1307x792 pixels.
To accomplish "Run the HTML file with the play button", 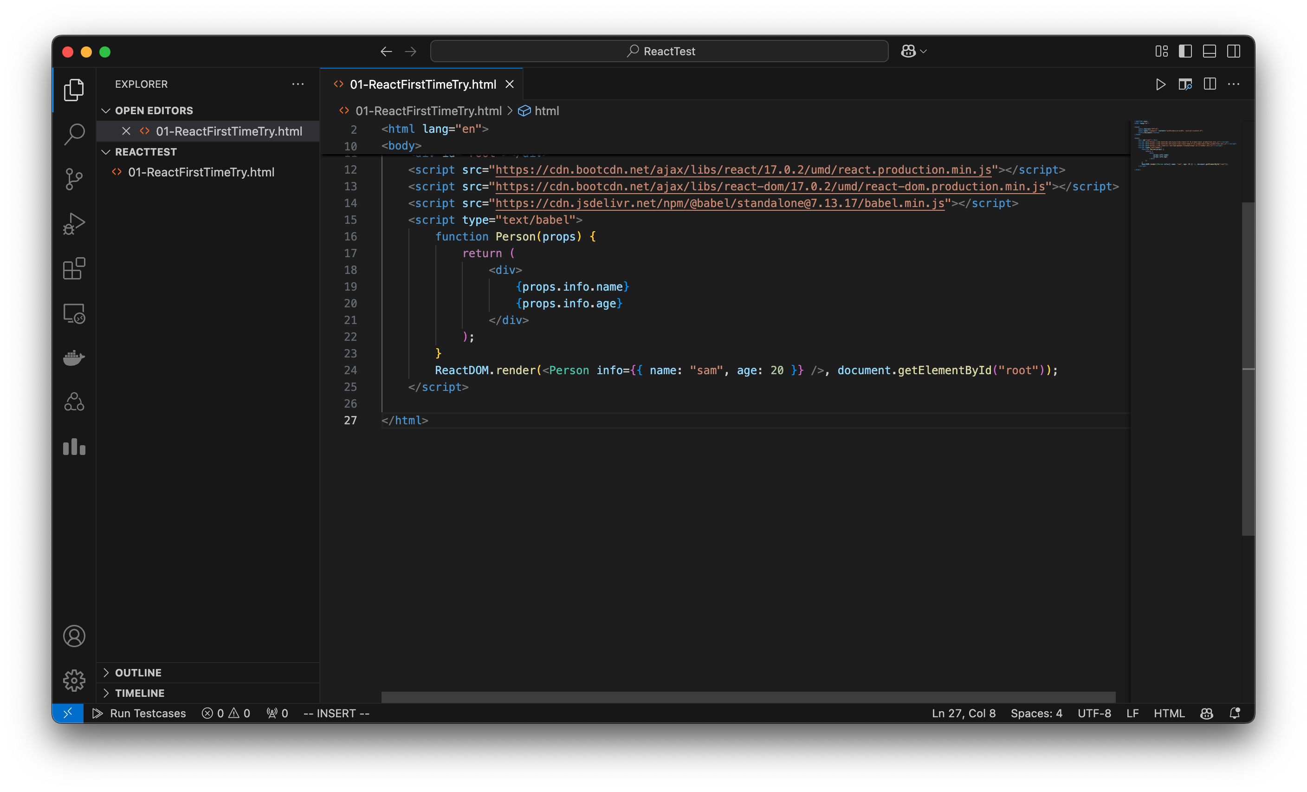I will 1161,84.
